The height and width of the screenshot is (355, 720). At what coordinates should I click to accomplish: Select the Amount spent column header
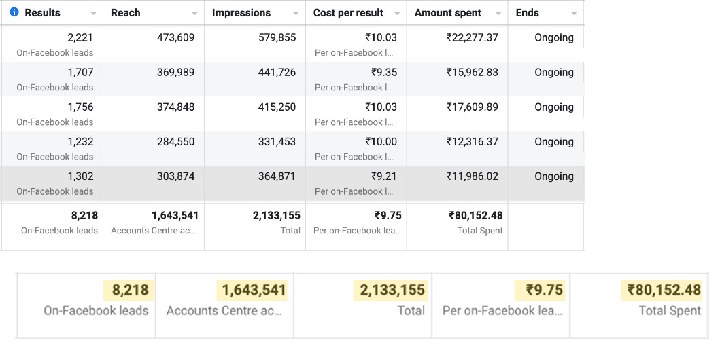(x=447, y=13)
